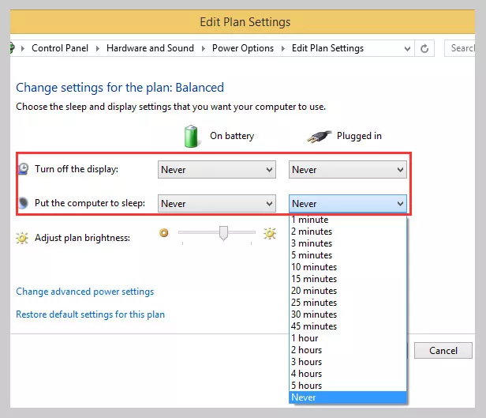Click the power plug icon
Image resolution: width=486 pixels, height=418 pixels.
click(x=320, y=136)
